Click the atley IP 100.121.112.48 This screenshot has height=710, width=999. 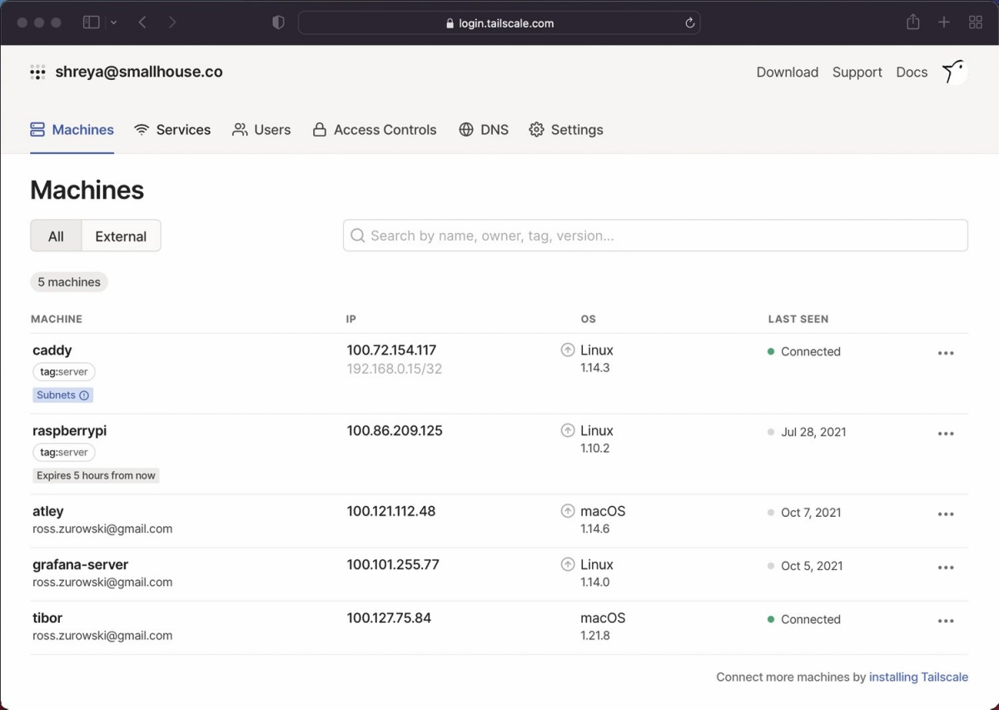tap(391, 511)
